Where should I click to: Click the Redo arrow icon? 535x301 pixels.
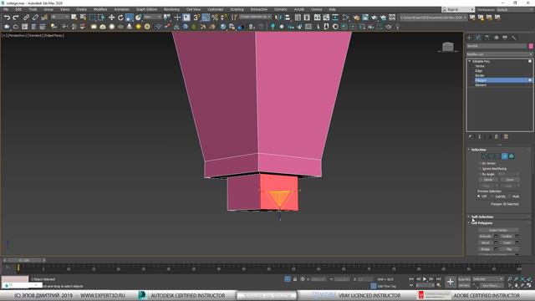click(15, 17)
